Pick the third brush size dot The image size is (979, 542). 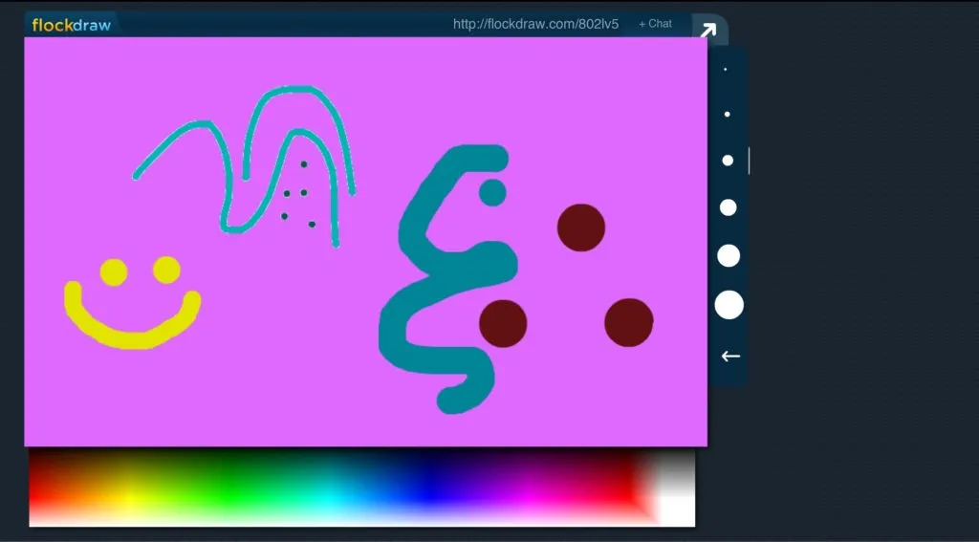[728, 161]
